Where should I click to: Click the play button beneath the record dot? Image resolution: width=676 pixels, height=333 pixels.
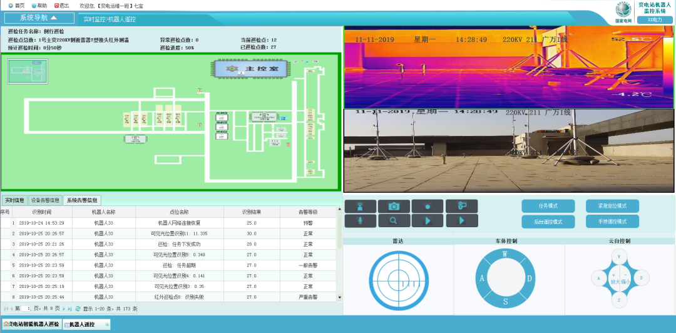428,220
